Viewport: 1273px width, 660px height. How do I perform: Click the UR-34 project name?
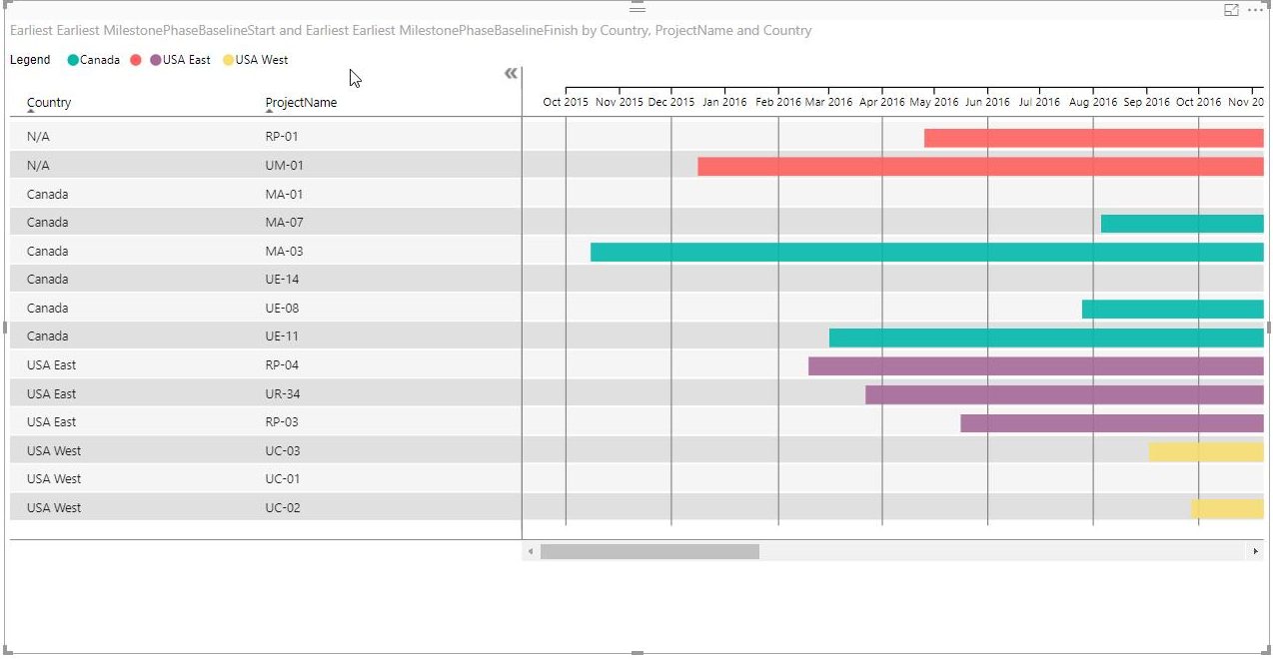click(282, 393)
